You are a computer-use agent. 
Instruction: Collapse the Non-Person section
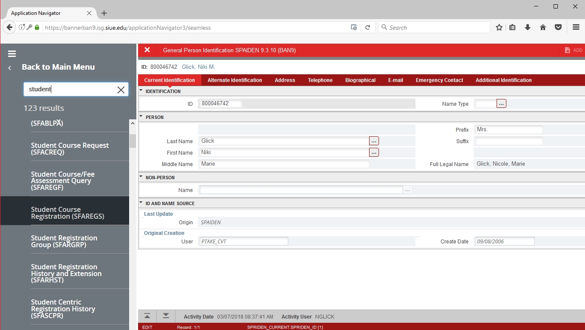(x=141, y=177)
